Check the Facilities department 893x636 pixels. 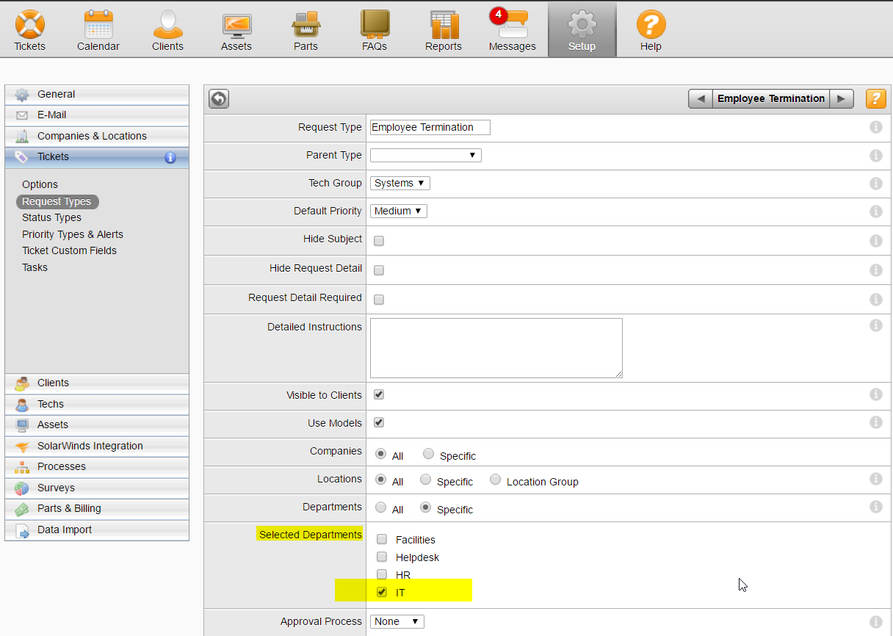point(382,539)
